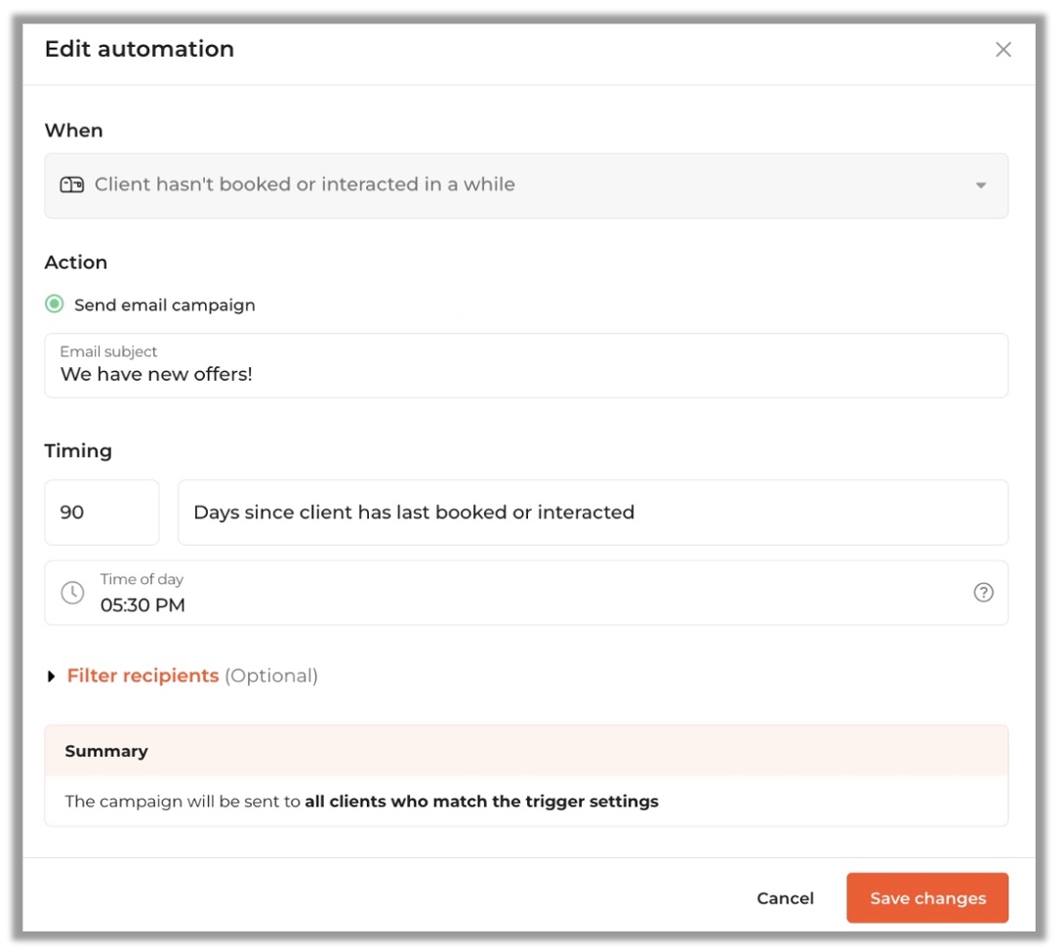Click the Timing section heading
This screenshot has height=949, width=1058.
coord(78,451)
